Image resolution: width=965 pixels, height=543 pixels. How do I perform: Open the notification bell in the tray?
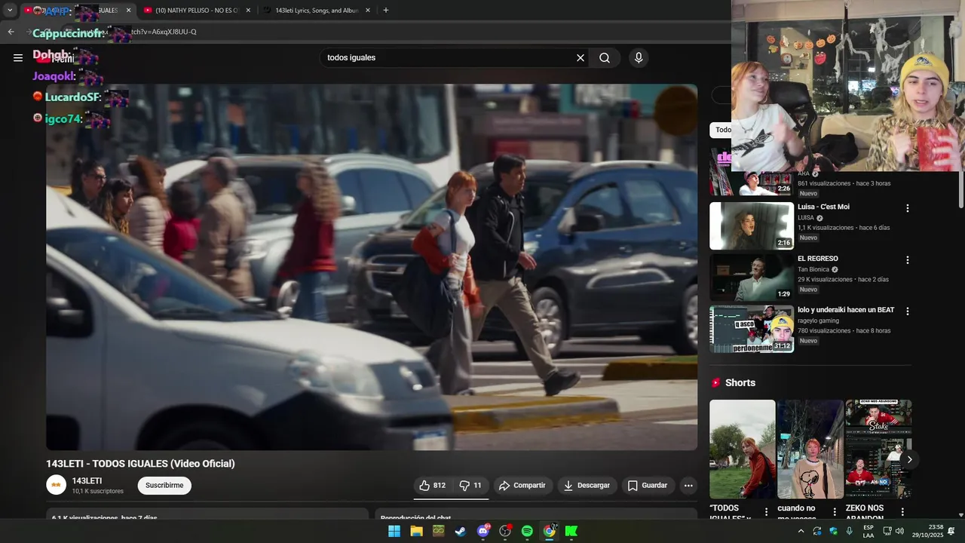951,531
